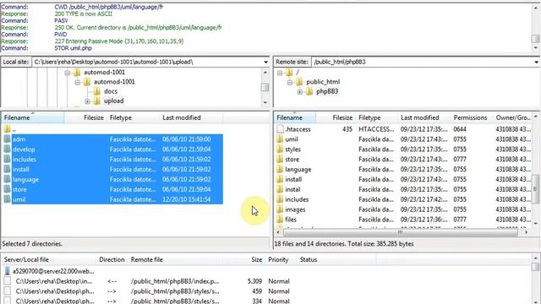Click the files folder icon in remote list

click(x=280, y=220)
